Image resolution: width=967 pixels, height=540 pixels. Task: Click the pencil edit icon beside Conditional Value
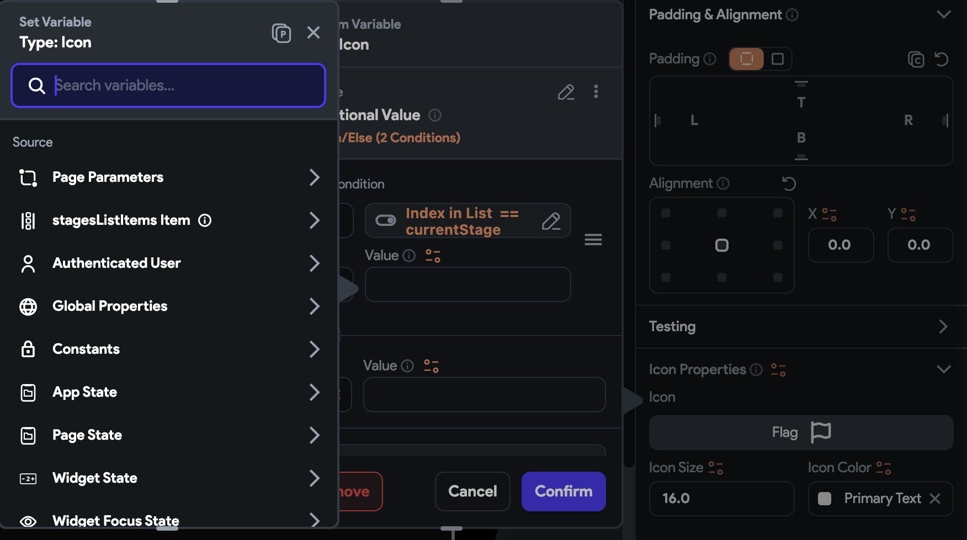click(x=566, y=92)
